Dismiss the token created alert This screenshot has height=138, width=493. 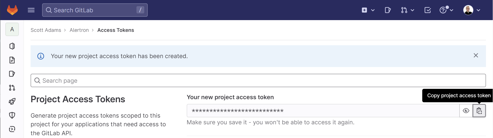(476, 55)
